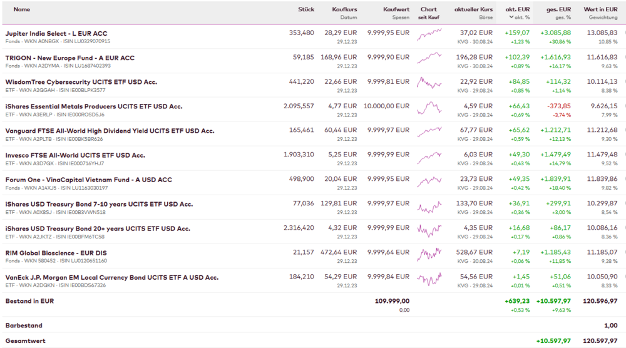Open iShares USD Treasury Bond 20+ years link
The height and width of the screenshot is (348, 626).
click(98, 228)
